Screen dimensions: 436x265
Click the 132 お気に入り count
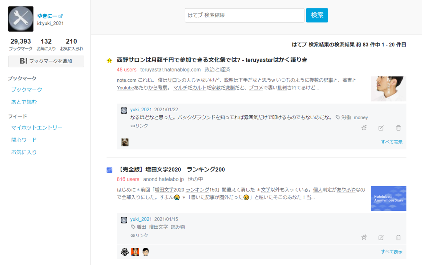[x=46, y=44]
